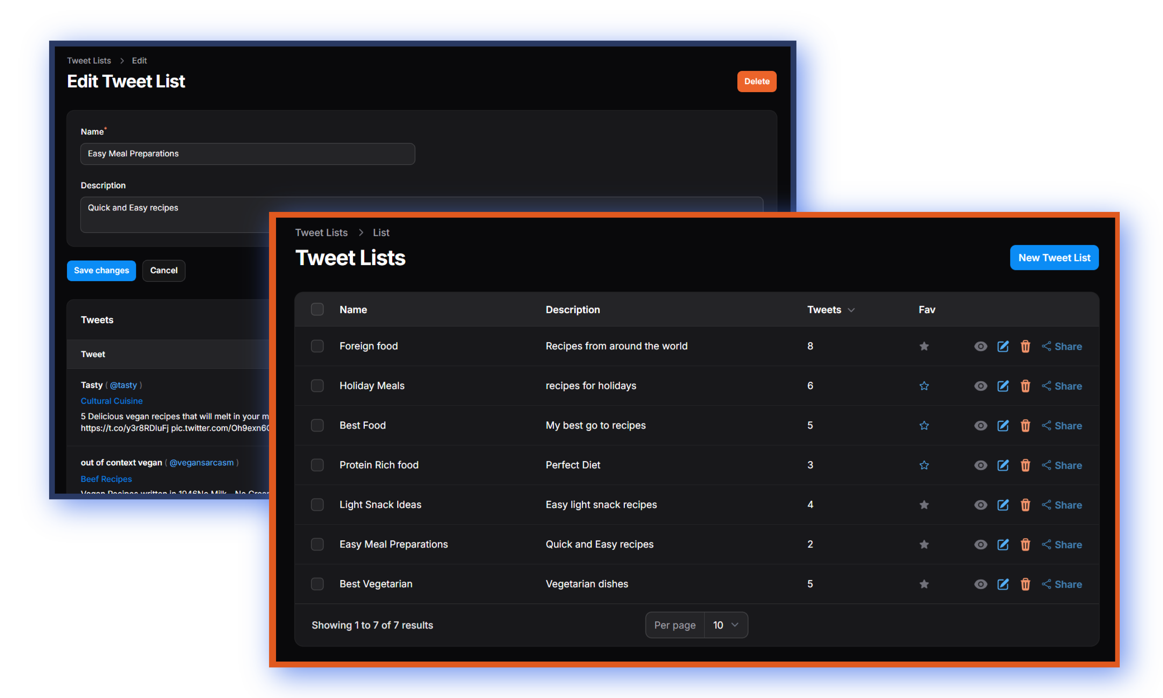View Foreign food using the eye icon

pos(980,346)
